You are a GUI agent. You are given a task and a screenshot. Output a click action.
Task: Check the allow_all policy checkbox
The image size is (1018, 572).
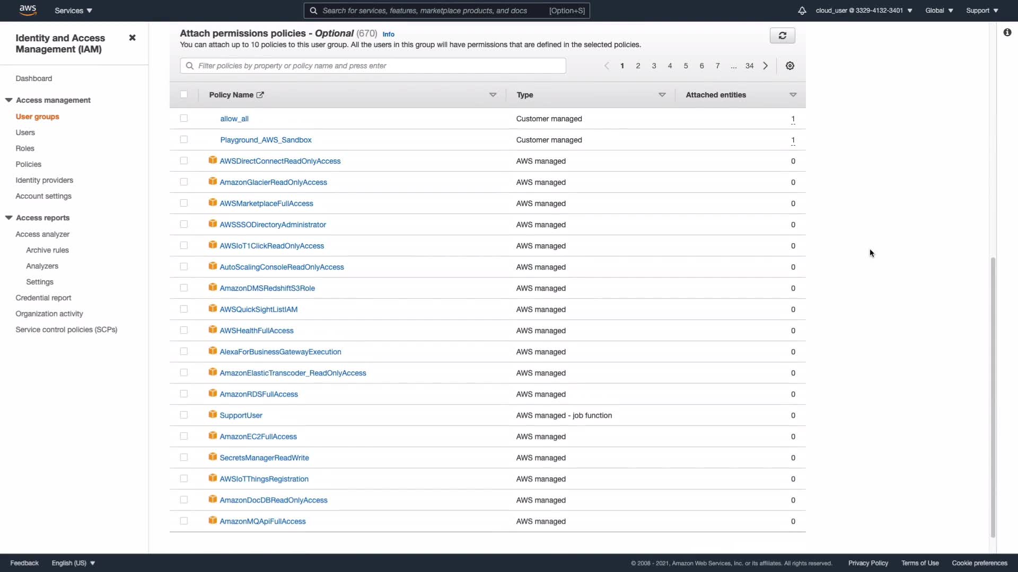[x=184, y=119]
